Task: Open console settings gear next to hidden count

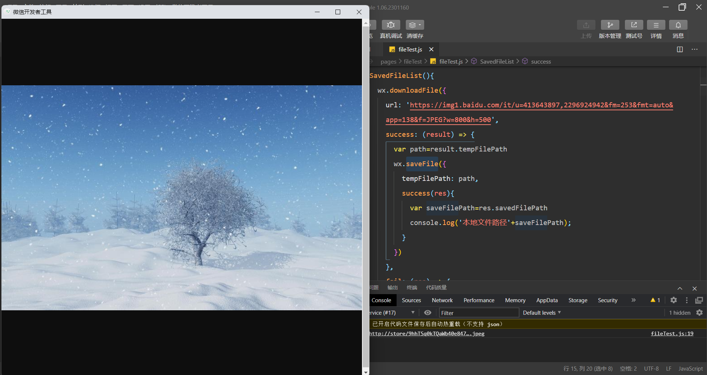Action: [x=699, y=312]
